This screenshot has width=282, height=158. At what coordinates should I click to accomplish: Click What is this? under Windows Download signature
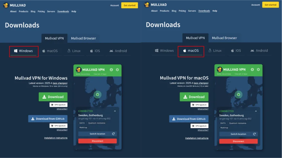click(62, 109)
